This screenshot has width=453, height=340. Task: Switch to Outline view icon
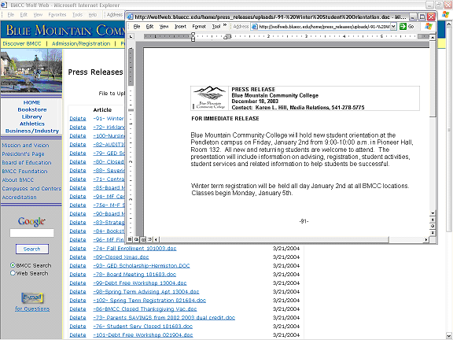[x=149, y=239]
